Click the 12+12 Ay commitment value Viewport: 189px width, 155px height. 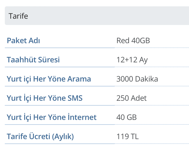(x=132, y=60)
